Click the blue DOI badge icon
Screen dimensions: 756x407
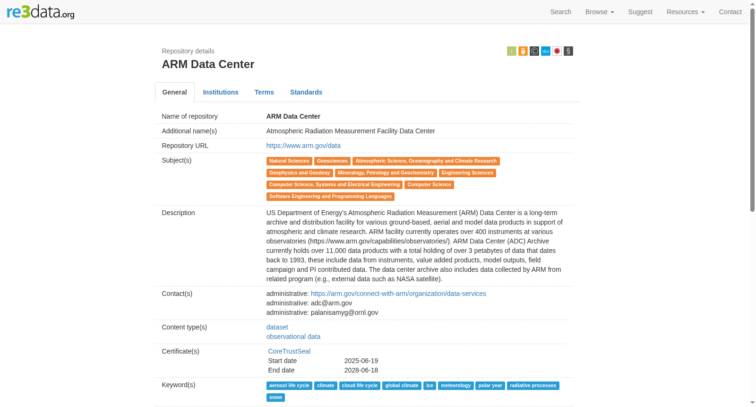pyautogui.click(x=546, y=51)
